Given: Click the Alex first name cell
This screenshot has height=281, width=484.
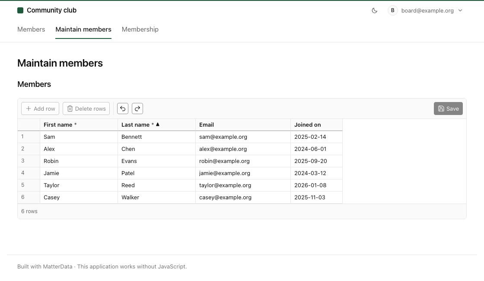Looking at the screenshot, I should [79, 149].
